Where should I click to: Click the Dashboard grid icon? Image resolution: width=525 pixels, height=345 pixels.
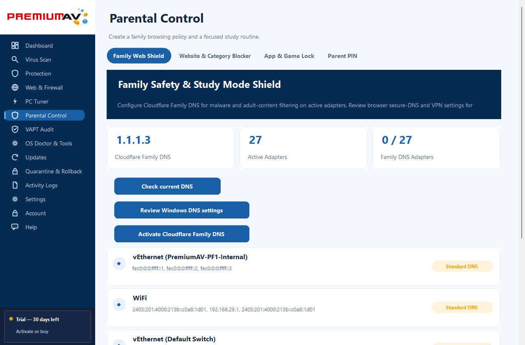tap(15, 46)
